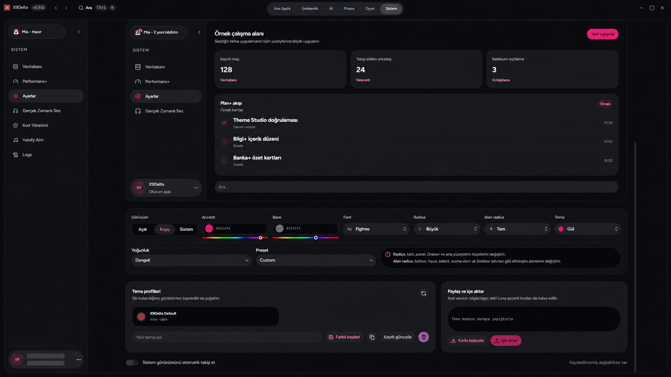Screen dimensions: 671x377
Task: Check the Bilgi+ içerik düzeni task
Action: (224, 141)
